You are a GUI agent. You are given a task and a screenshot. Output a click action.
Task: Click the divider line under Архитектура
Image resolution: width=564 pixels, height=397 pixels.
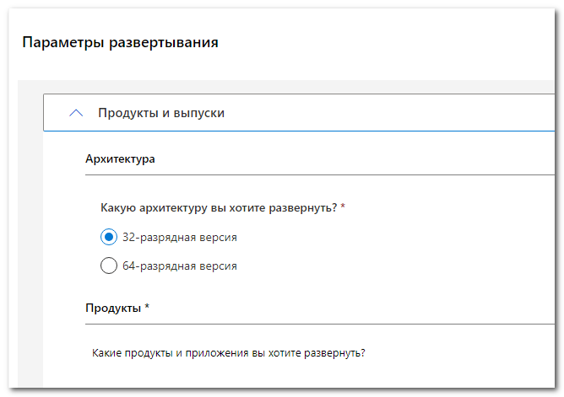(x=320, y=174)
